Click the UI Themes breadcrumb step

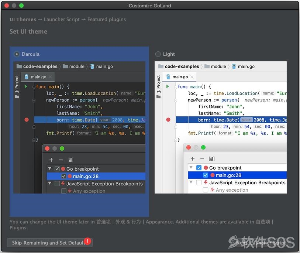coord(23,19)
